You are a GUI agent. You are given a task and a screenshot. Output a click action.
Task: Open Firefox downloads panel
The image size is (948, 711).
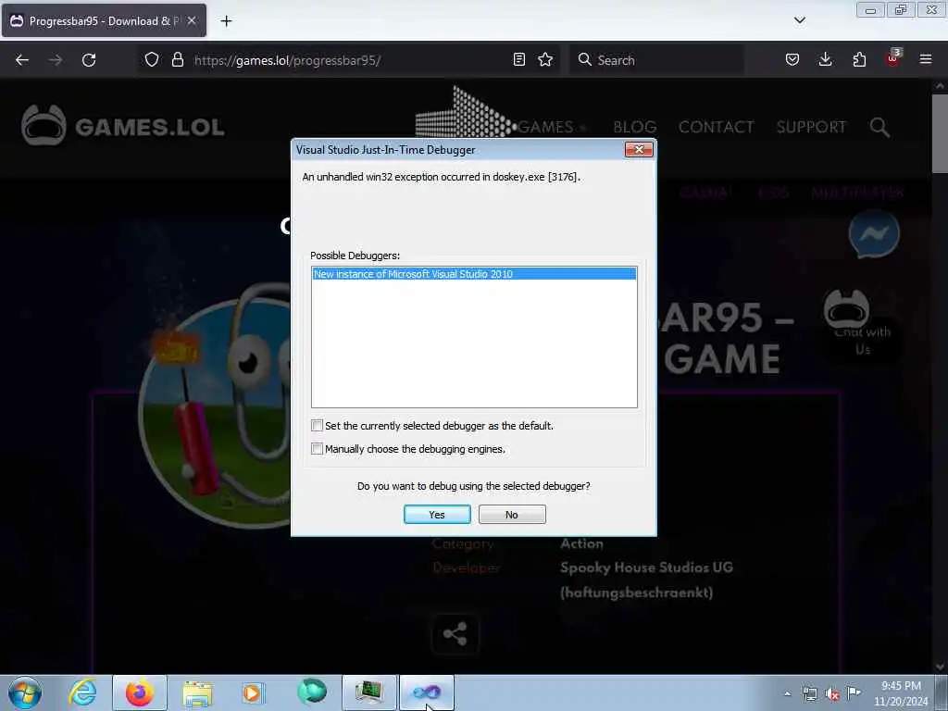[x=825, y=60]
